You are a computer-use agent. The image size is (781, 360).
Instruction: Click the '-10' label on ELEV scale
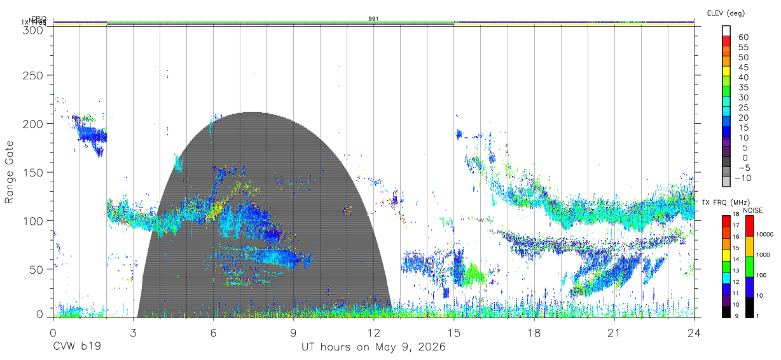click(742, 178)
